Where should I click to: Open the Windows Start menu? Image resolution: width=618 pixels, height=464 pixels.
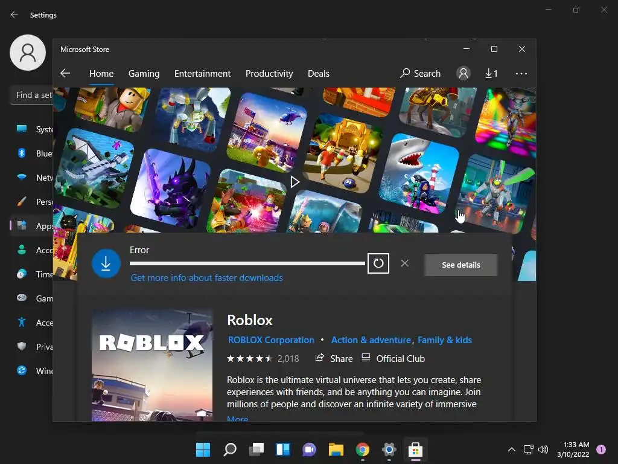pyautogui.click(x=203, y=449)
